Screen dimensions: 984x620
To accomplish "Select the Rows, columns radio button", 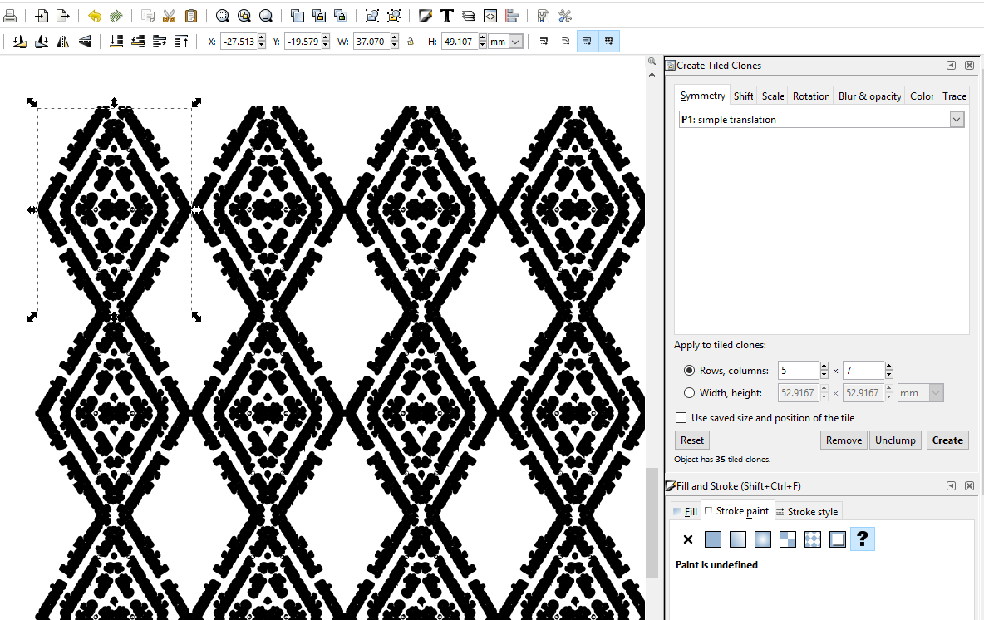I will pyautogui.click(x=689, y=370).
